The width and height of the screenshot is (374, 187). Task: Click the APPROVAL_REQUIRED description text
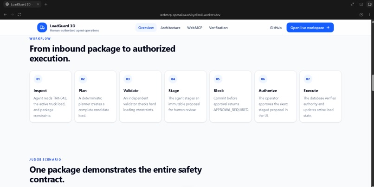click(x=231, y=104)
